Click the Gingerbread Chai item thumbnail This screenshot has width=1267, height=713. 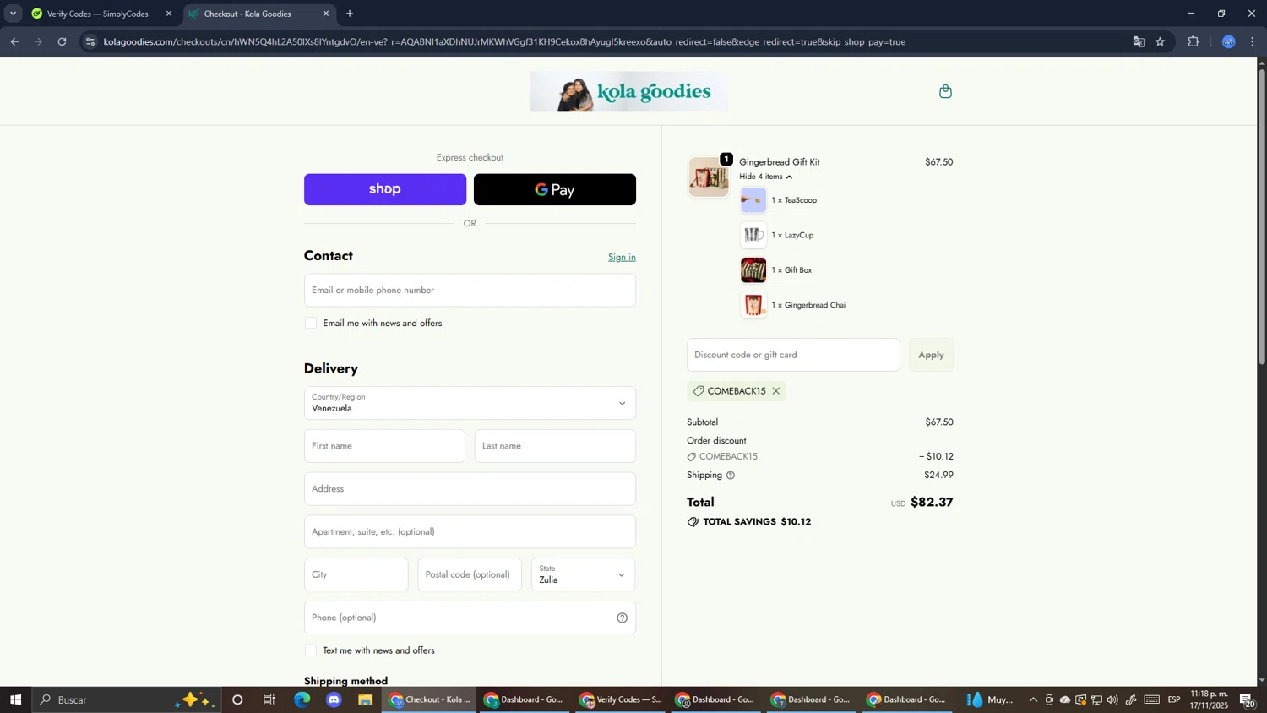753,305
